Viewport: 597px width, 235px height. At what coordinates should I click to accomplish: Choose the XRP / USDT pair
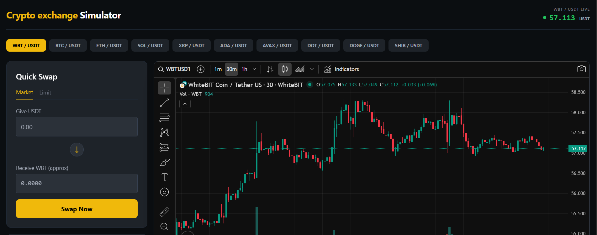tap(192, 45)
